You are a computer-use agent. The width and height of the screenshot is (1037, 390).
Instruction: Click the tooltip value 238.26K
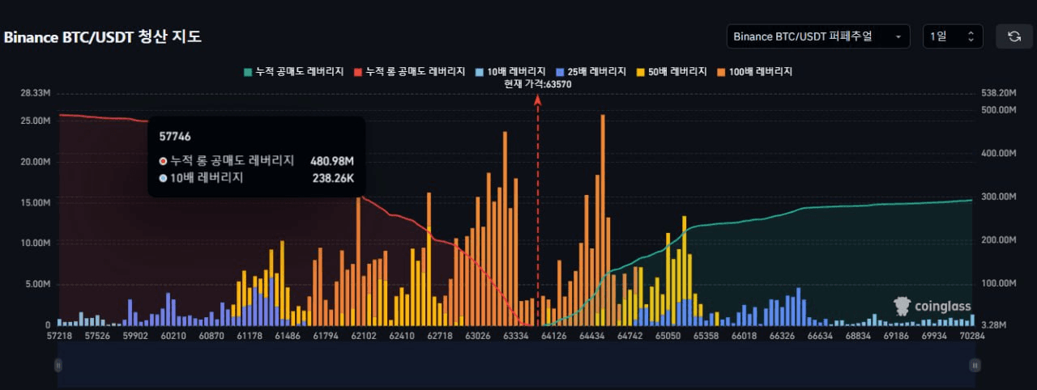point(333,178)
